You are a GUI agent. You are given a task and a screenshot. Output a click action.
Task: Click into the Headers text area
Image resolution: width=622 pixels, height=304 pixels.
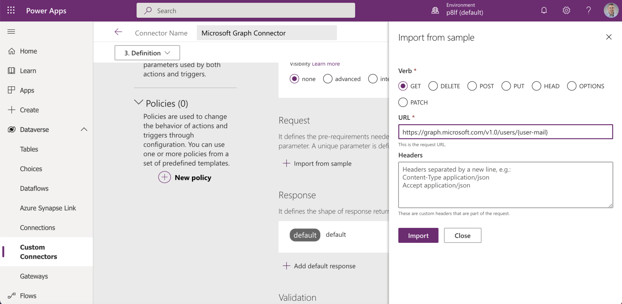505,185
